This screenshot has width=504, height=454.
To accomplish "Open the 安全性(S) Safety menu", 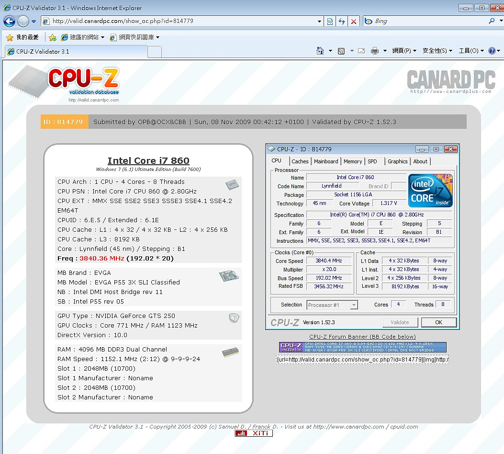I will point(437,51).
